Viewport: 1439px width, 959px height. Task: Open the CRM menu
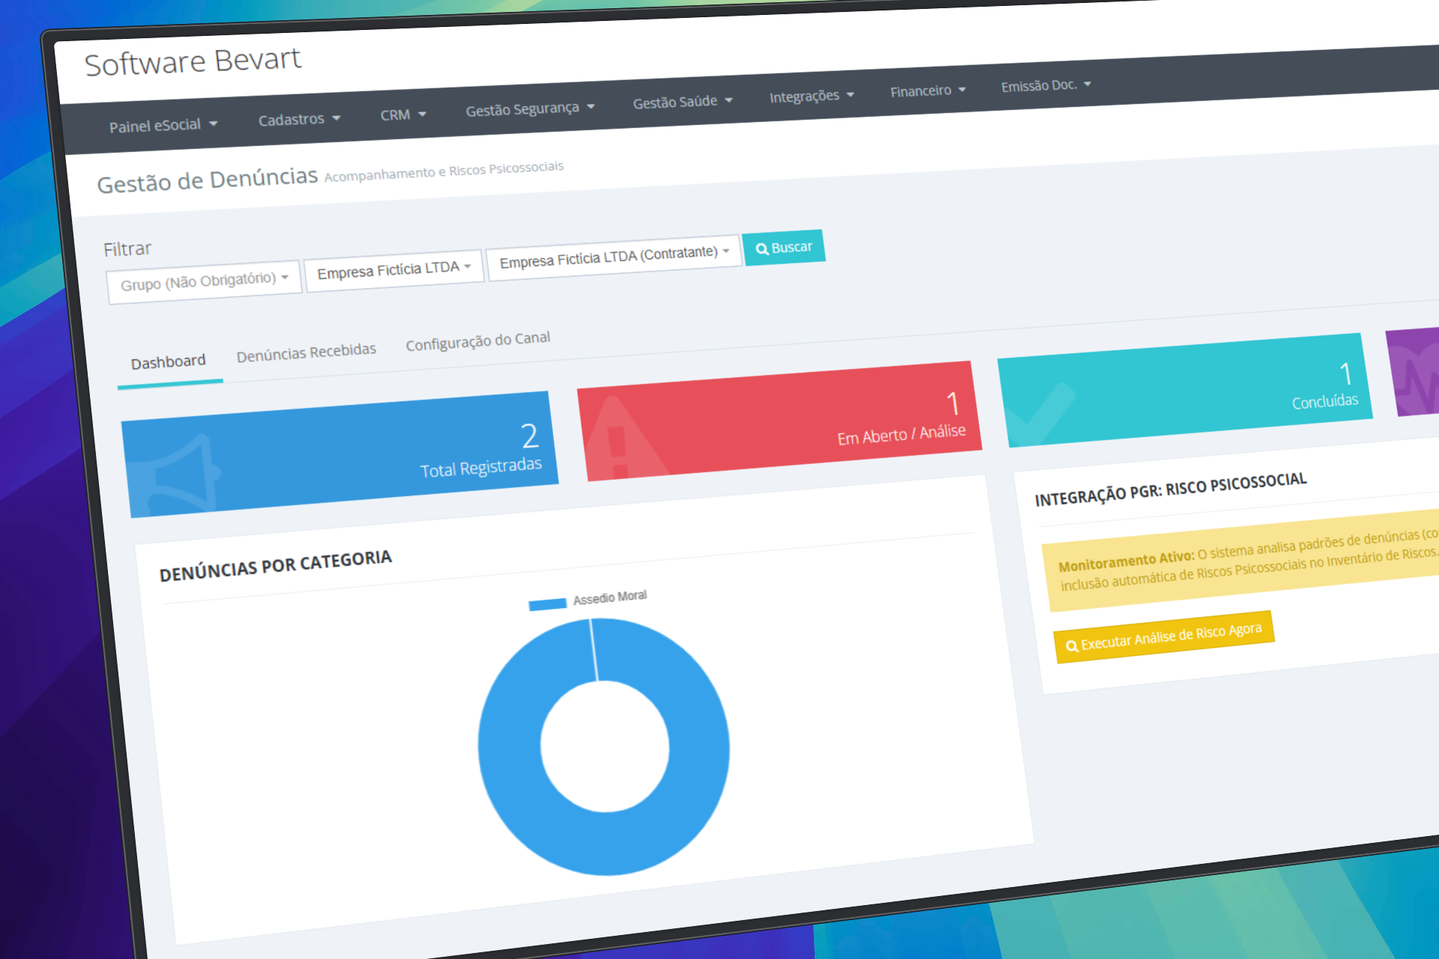(x=402, y=115)
